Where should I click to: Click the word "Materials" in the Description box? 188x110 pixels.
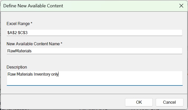[24, 74]
